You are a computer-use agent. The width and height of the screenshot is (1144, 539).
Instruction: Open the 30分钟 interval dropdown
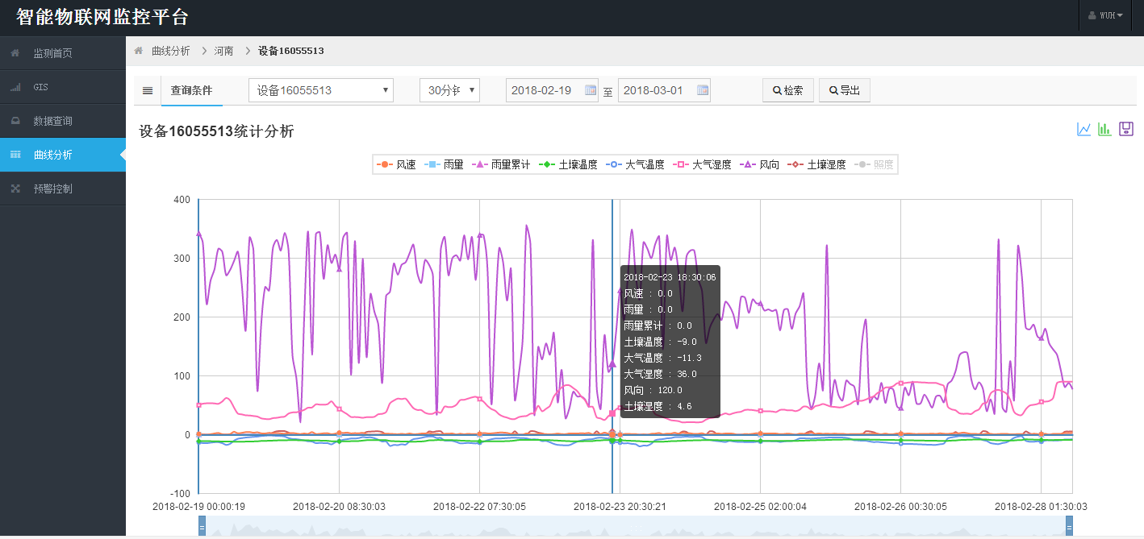tap(449, 90)
